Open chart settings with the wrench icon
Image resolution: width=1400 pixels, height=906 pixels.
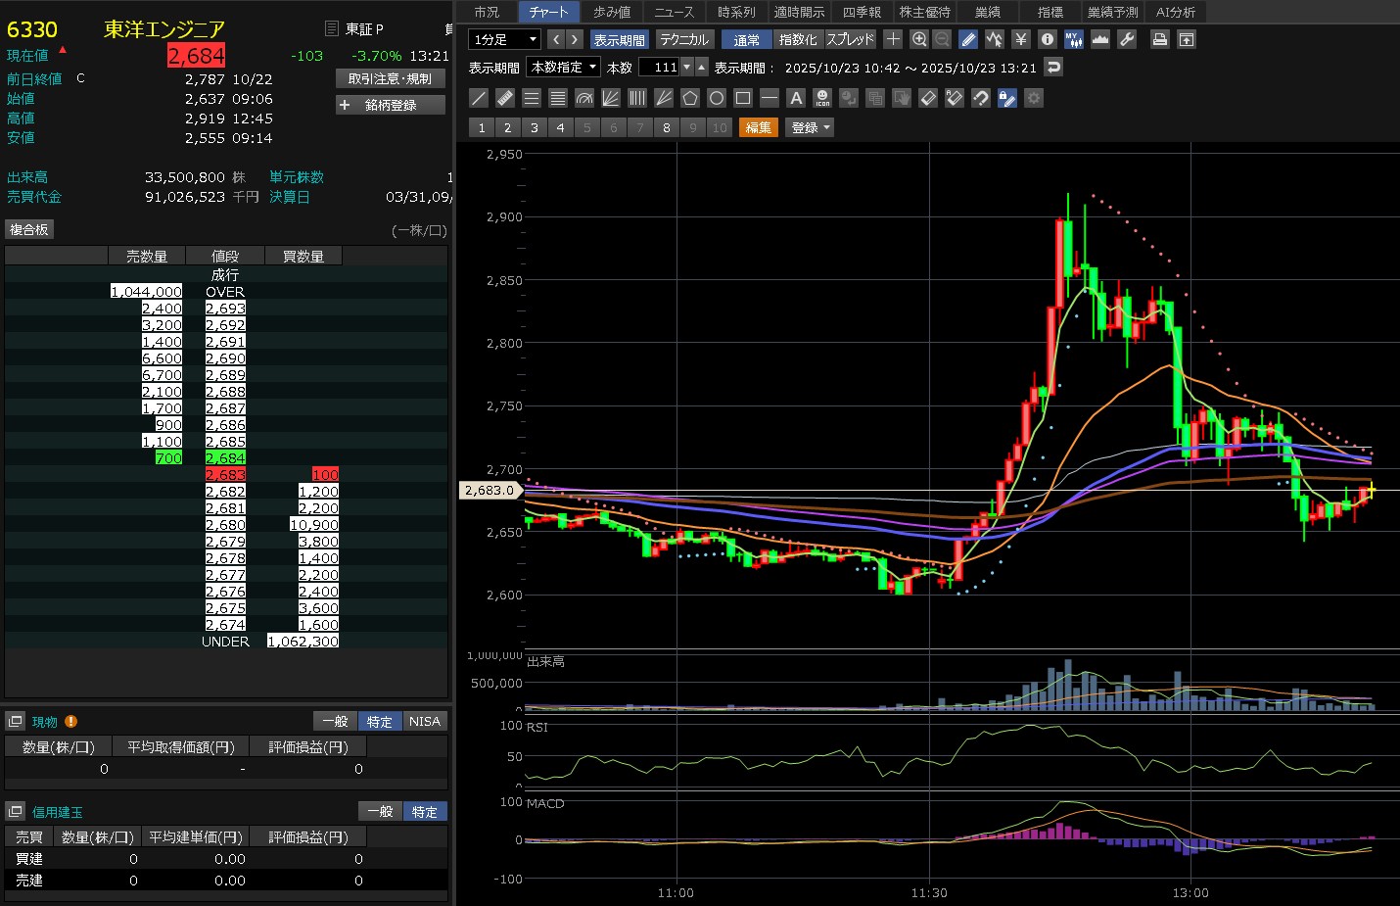(1127, 39)
